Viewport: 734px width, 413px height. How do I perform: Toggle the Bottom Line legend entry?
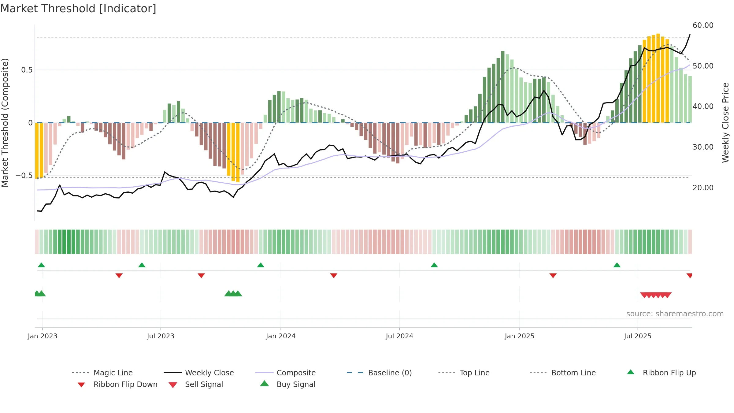pos(563,373)
